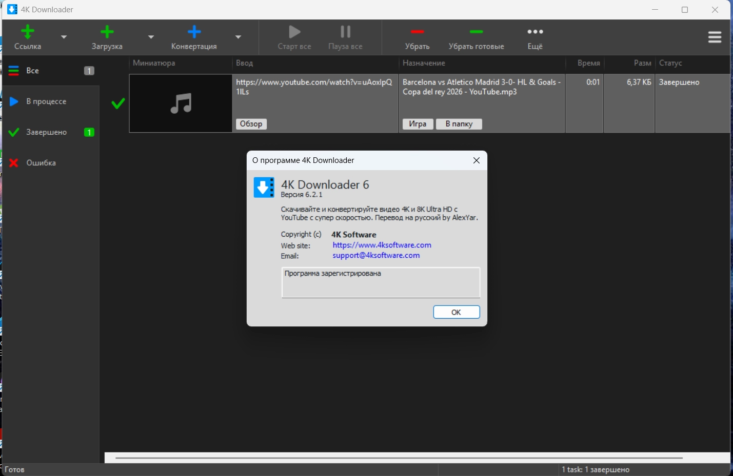Click the Разм column header
The height and width of the screenshot is (476, 733).
click(629, 63)
